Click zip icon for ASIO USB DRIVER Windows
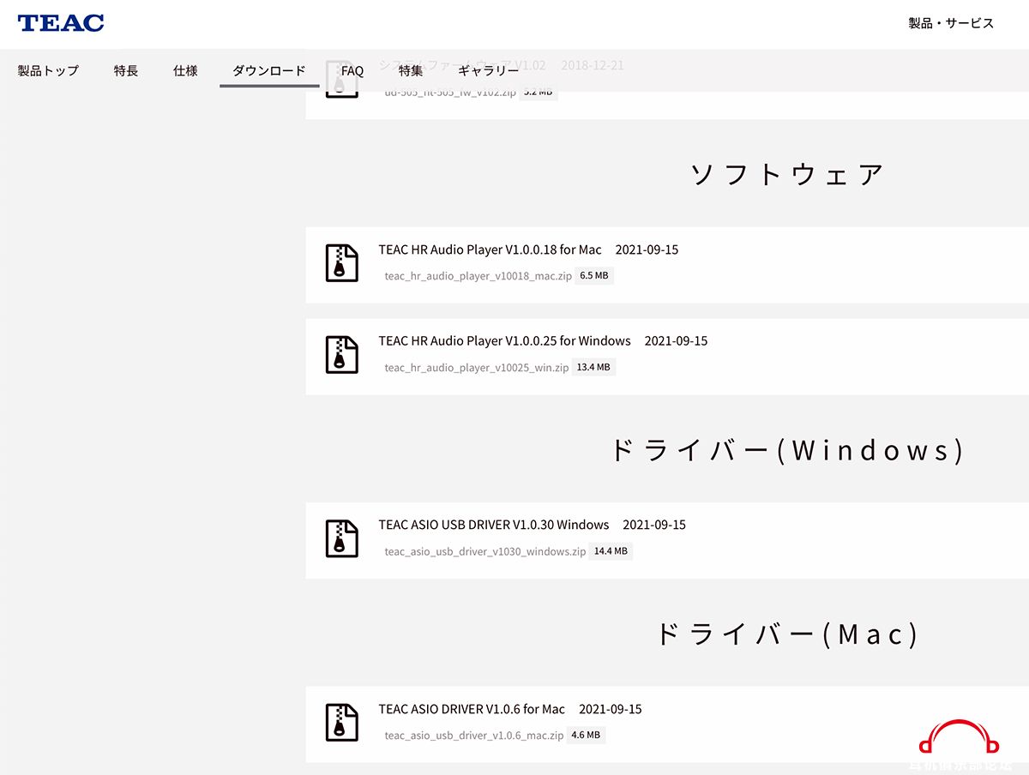The width and height of the screenshot is (1029, 775). [342, 538]
